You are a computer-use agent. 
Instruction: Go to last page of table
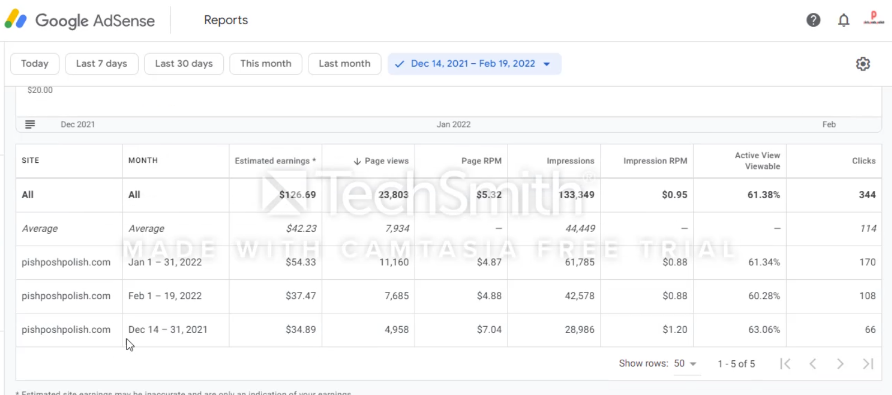pyautogui.click(x=868, y=364)
